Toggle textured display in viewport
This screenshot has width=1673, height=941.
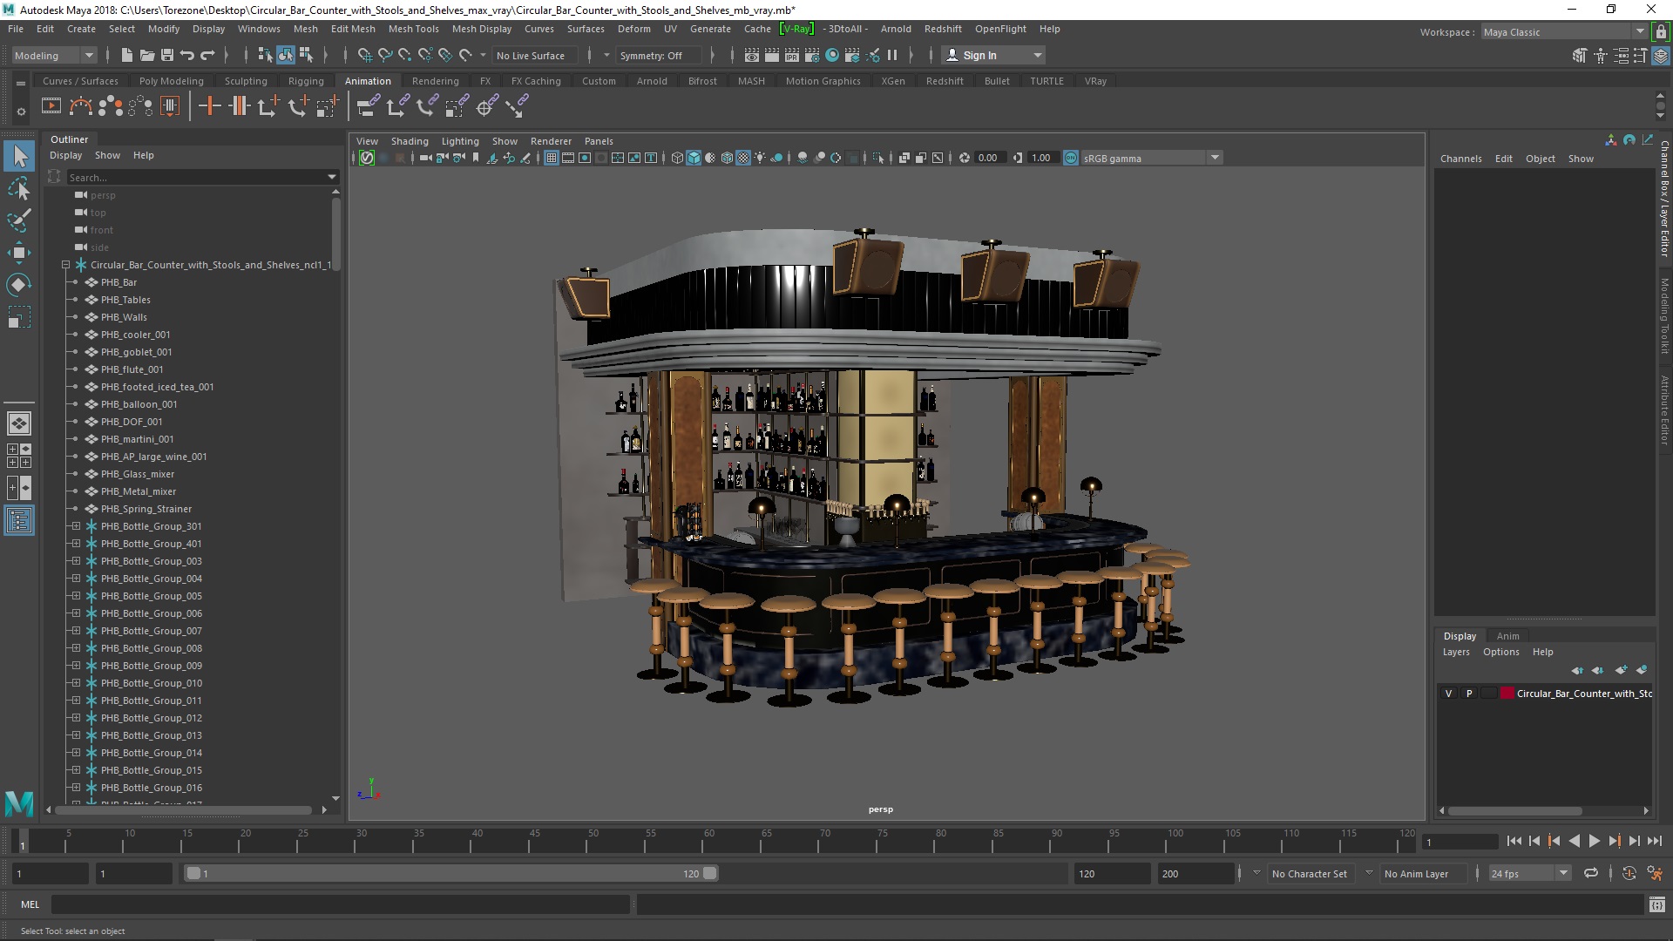(743, 158)
